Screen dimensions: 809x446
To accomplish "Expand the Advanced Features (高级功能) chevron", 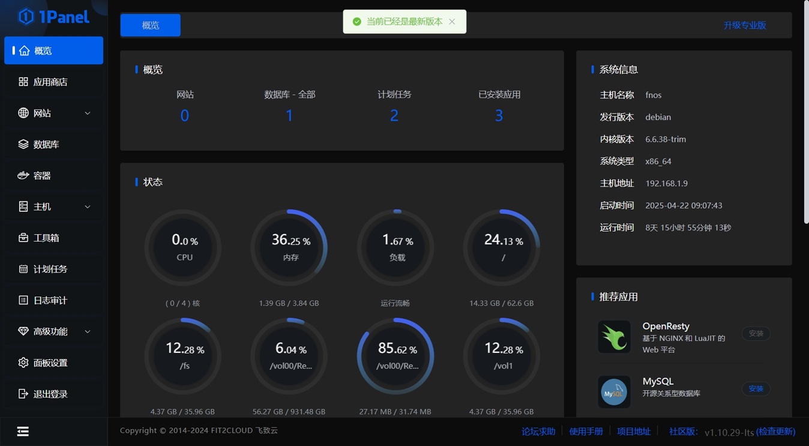I will pyautogui.click(x=88, y=331).
